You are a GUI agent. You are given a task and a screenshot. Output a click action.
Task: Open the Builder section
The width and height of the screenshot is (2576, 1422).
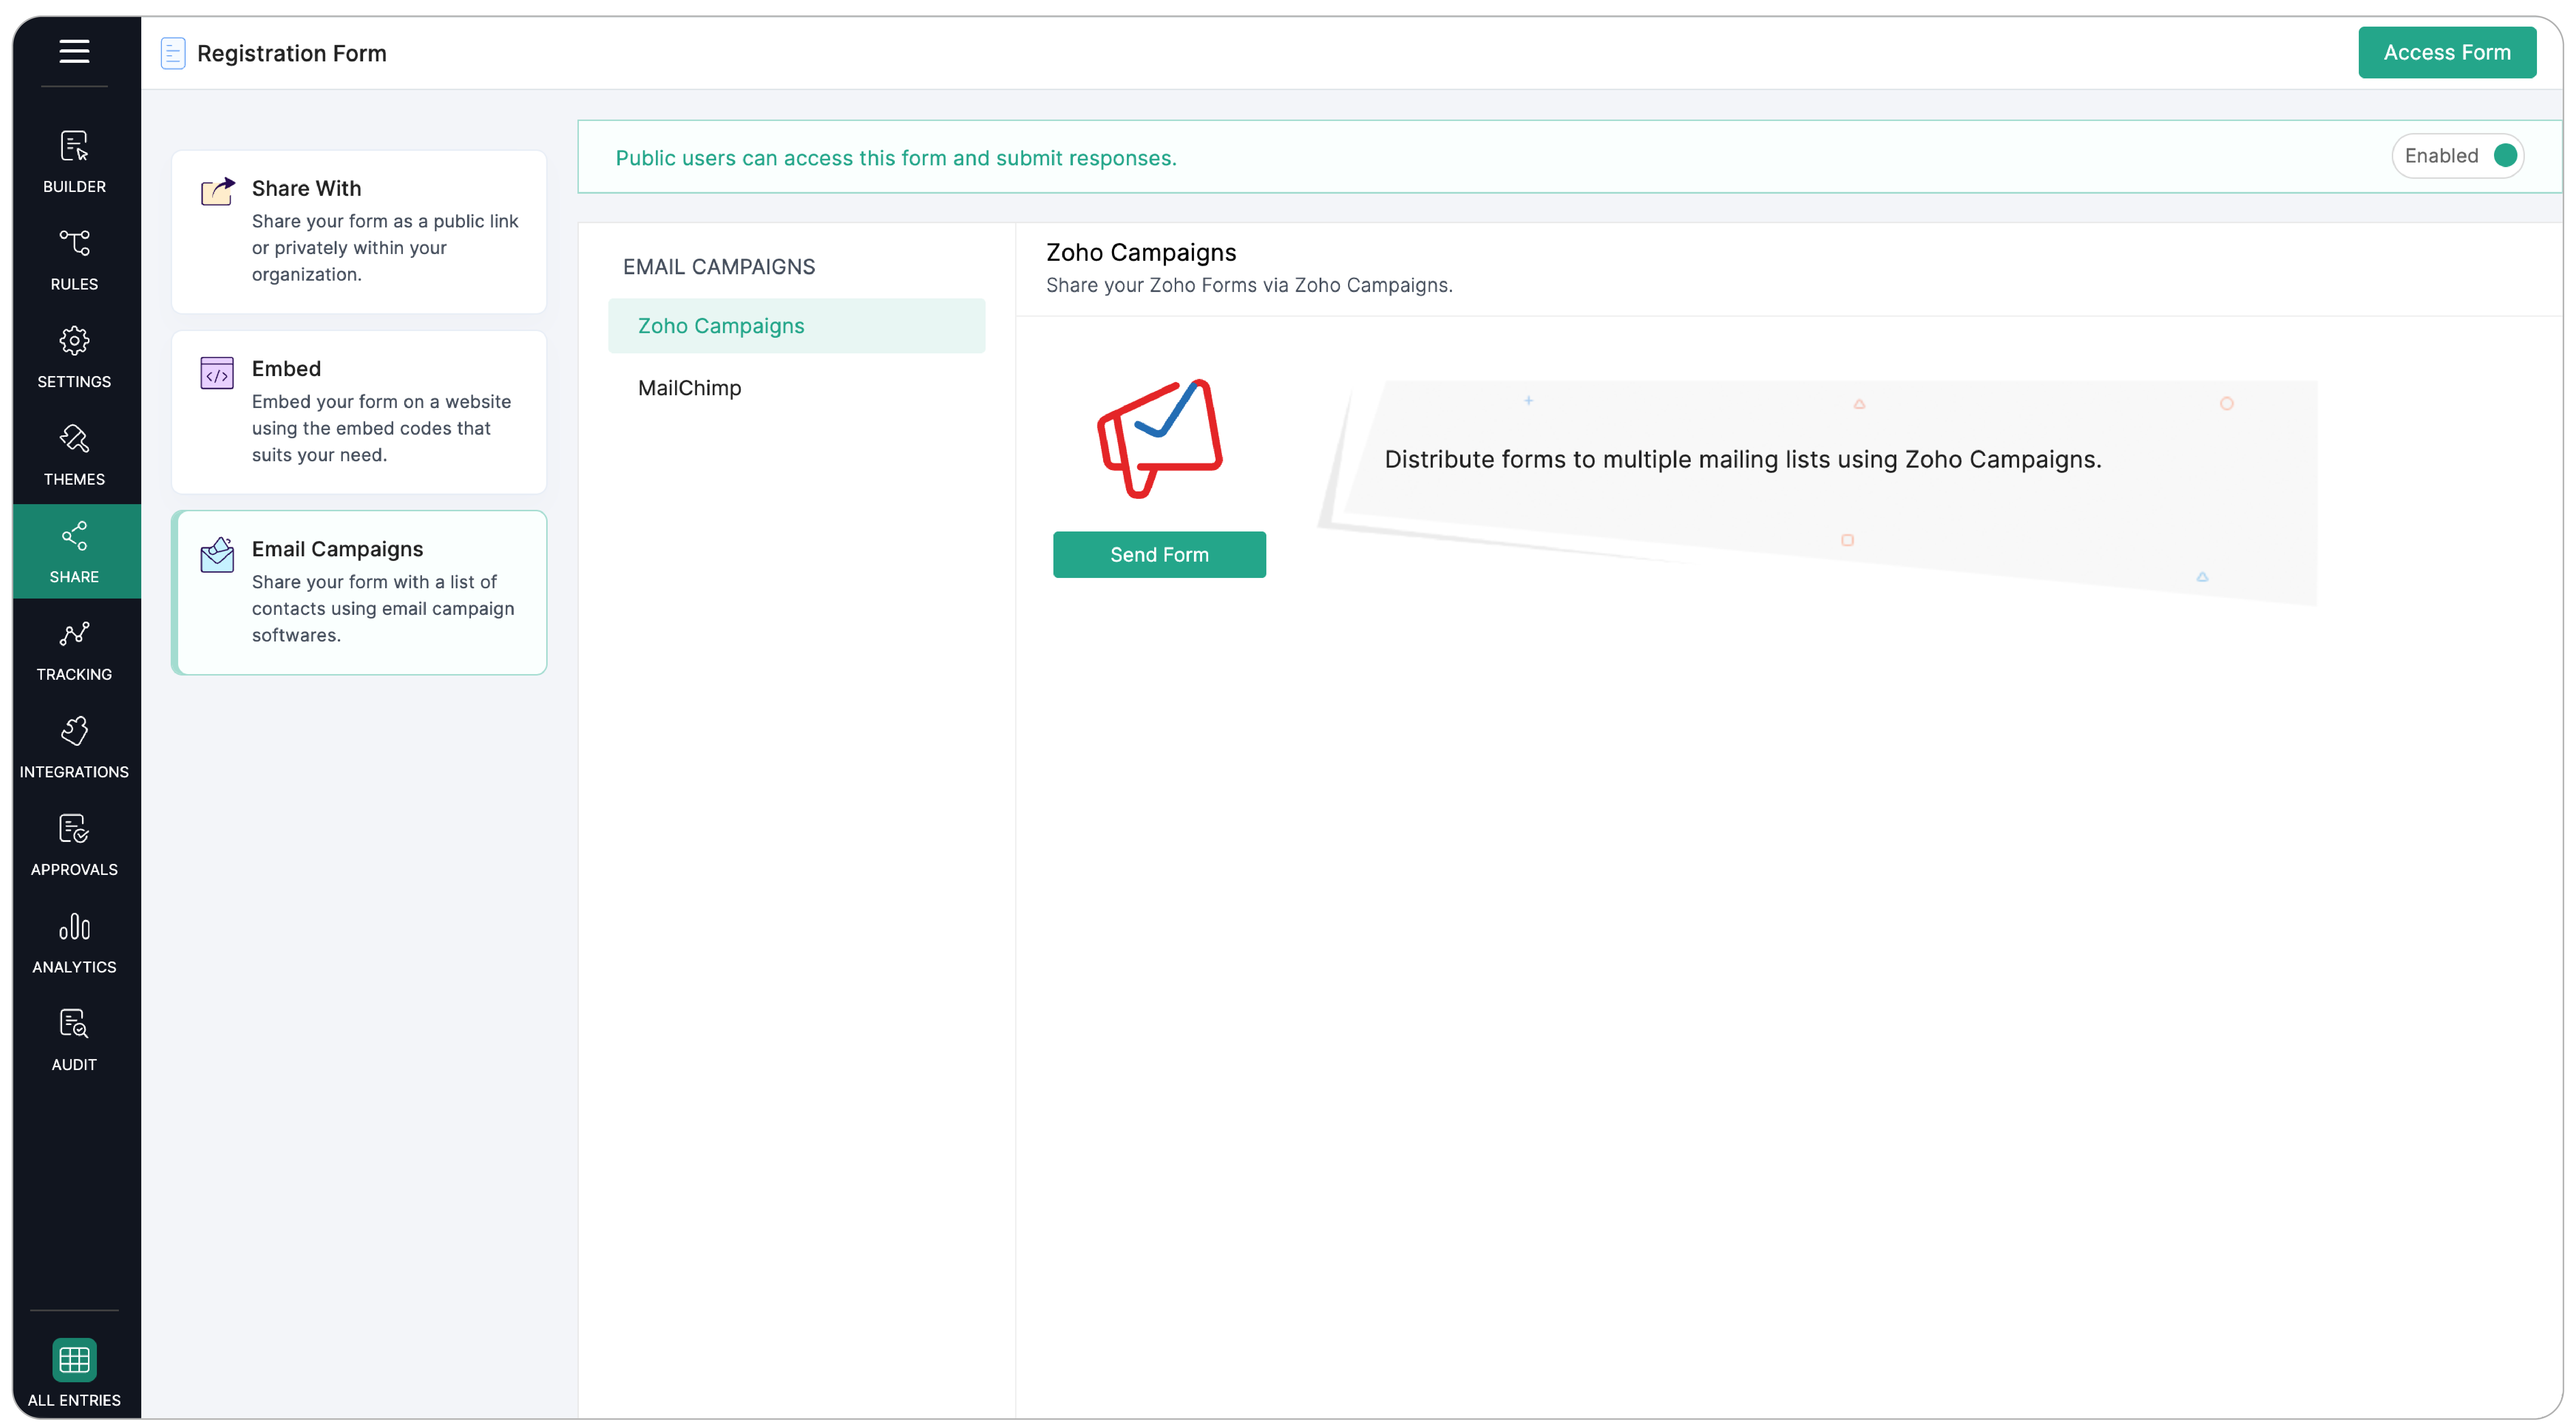pos(74,162)
